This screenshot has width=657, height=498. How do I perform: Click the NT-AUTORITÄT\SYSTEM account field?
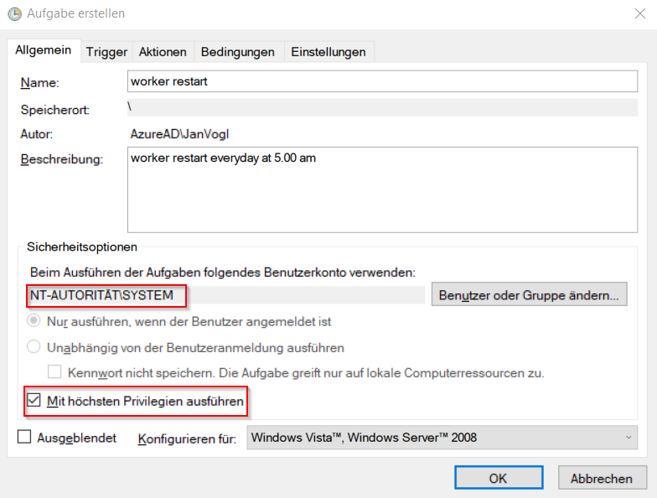[226, 295]
